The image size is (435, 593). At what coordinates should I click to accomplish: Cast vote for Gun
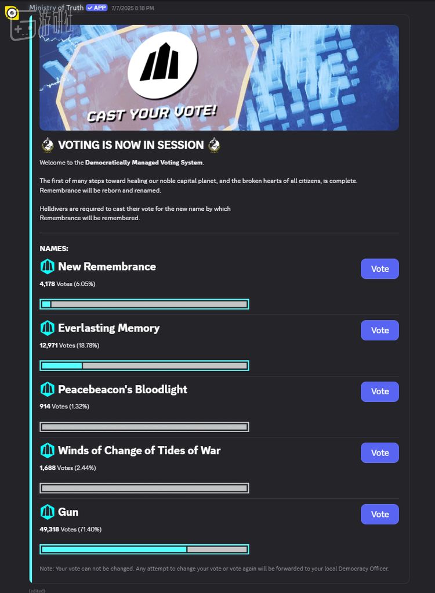tap(379, 515)
